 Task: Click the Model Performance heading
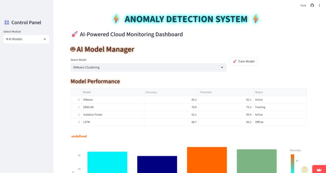pyautogui.click(x=95, y=81)
